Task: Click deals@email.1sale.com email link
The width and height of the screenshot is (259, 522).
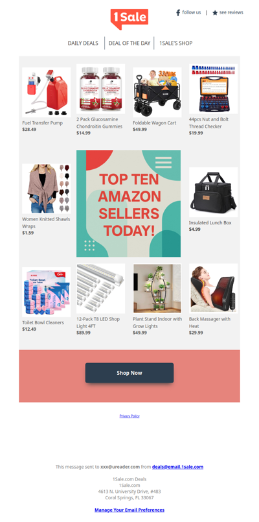Action: [177, 467]
